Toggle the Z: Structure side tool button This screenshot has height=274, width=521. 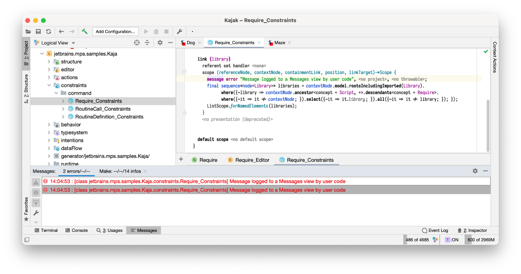coord(26,89)
